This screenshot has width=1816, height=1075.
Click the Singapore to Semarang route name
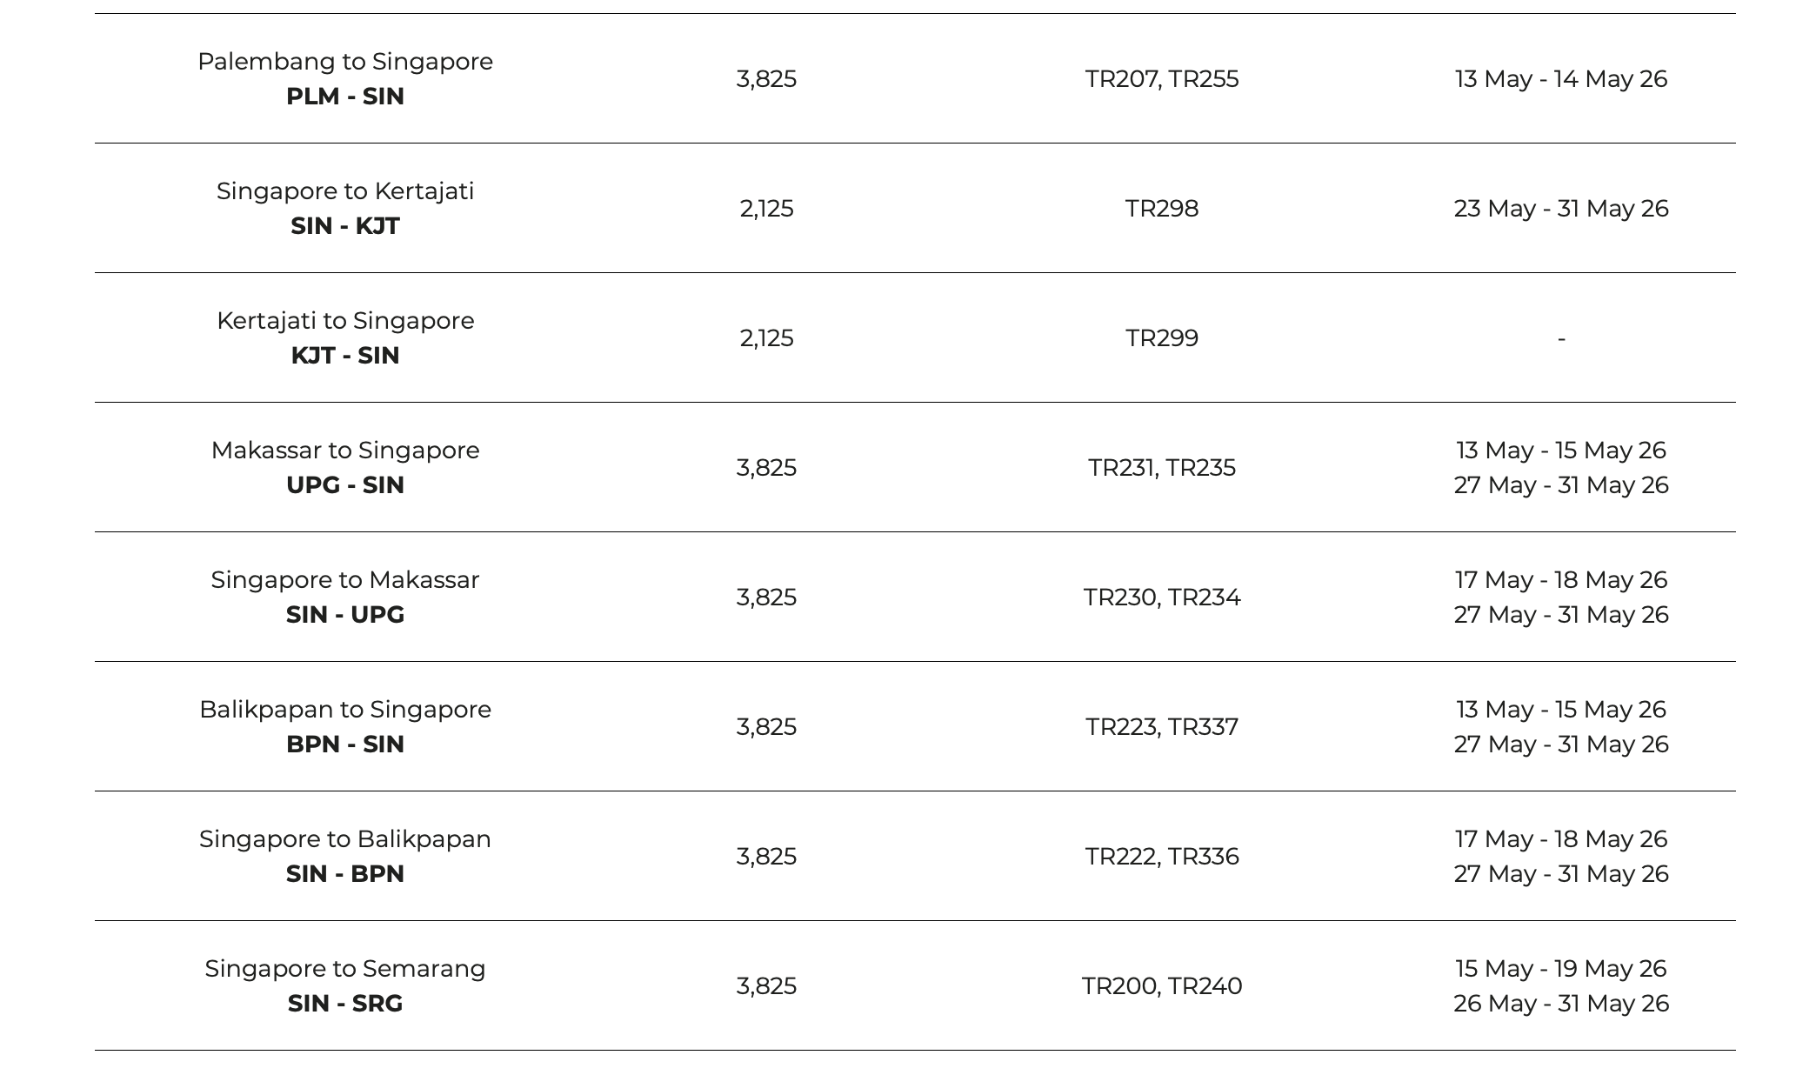pos(345,969)
